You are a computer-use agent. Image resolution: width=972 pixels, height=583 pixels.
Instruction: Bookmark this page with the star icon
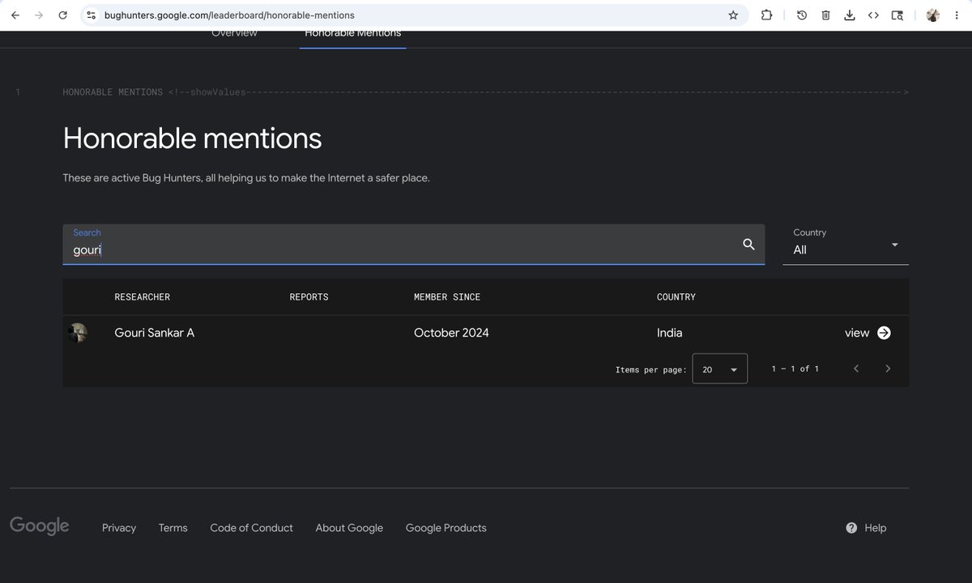coord(733,15)
